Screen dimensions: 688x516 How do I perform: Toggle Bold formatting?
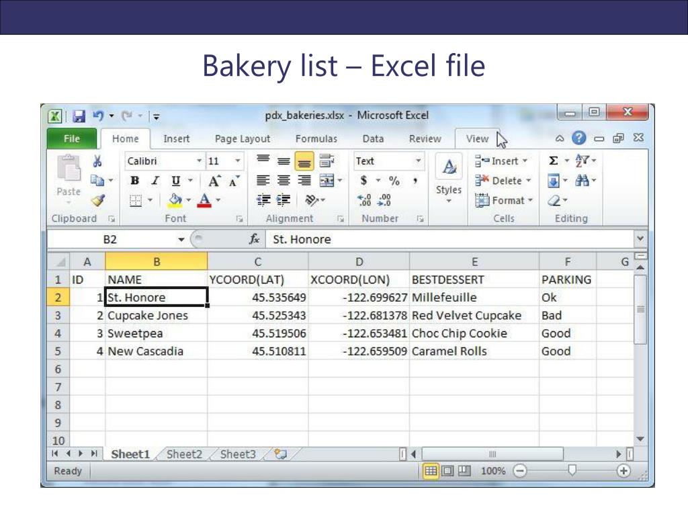(x=134, y=181)
